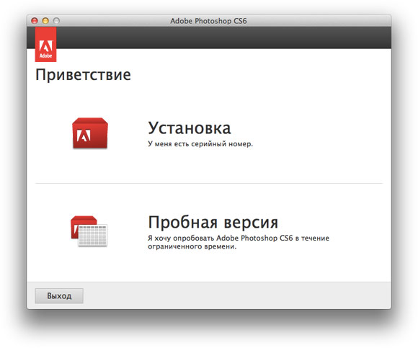
Task: Select the Пробная версия heading
Action: tap(213, 222)
